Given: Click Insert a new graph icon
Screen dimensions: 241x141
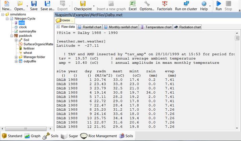Looking at the screenshot, I should pyautogui.click(x=111, y=6).
